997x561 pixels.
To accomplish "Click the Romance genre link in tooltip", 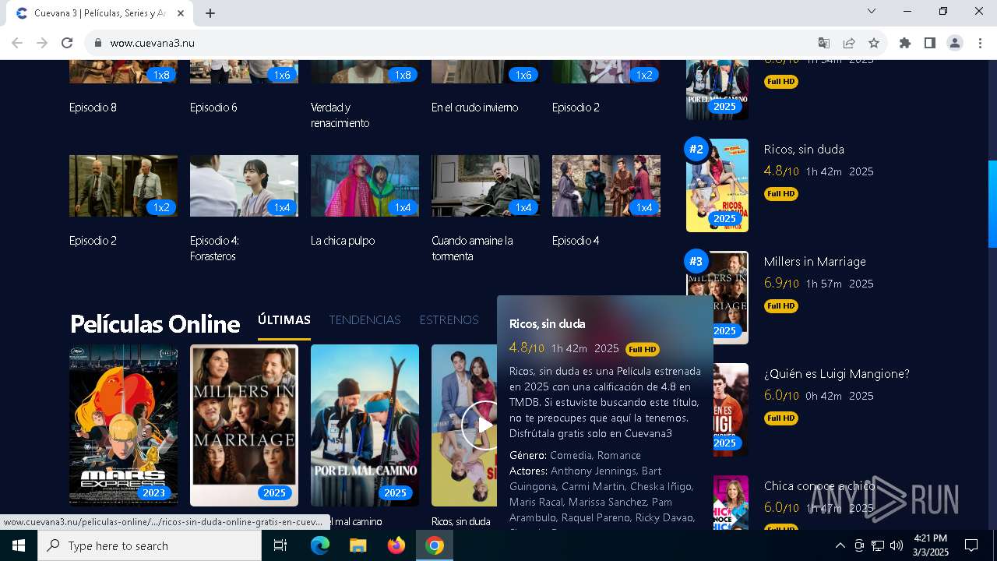I will (619, 455).
